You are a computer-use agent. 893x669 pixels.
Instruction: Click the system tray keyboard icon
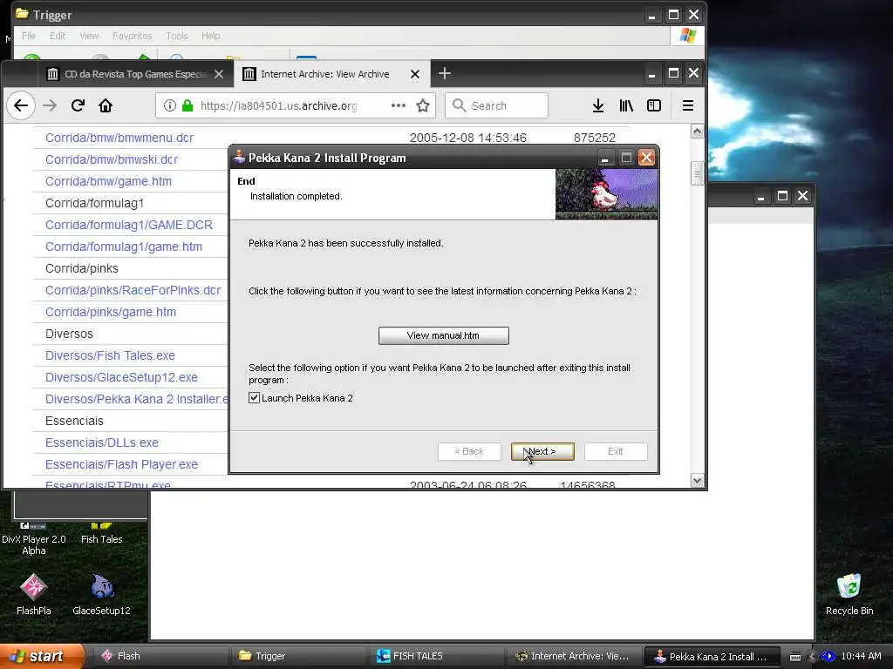coord(795,657)
